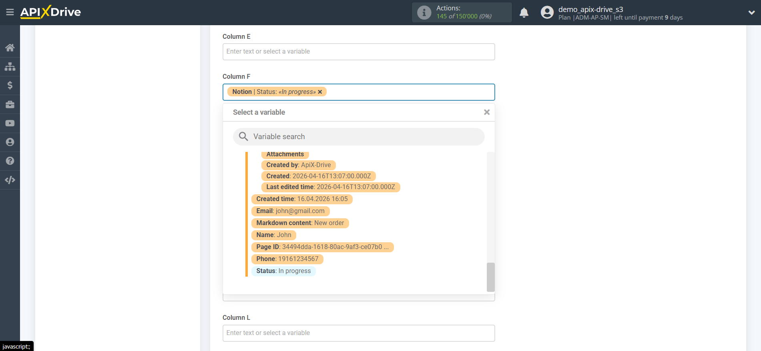Screen dimensions: 761x351
Task: Select the Page ID variable
Action: (323, 247)
